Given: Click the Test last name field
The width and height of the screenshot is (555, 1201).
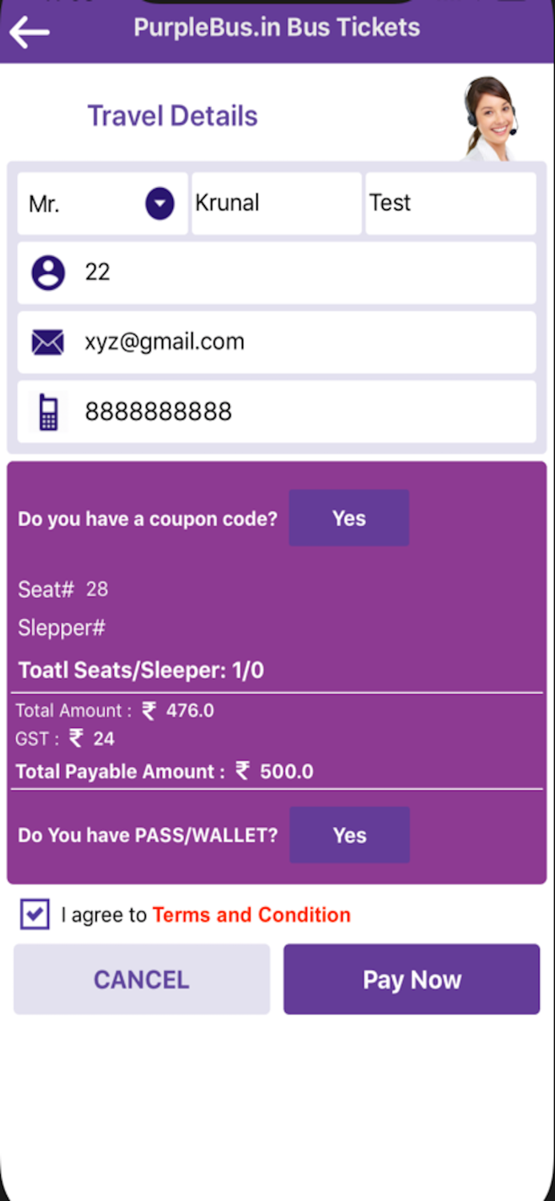Looking at the screenshot, I should tap(450, 203).
